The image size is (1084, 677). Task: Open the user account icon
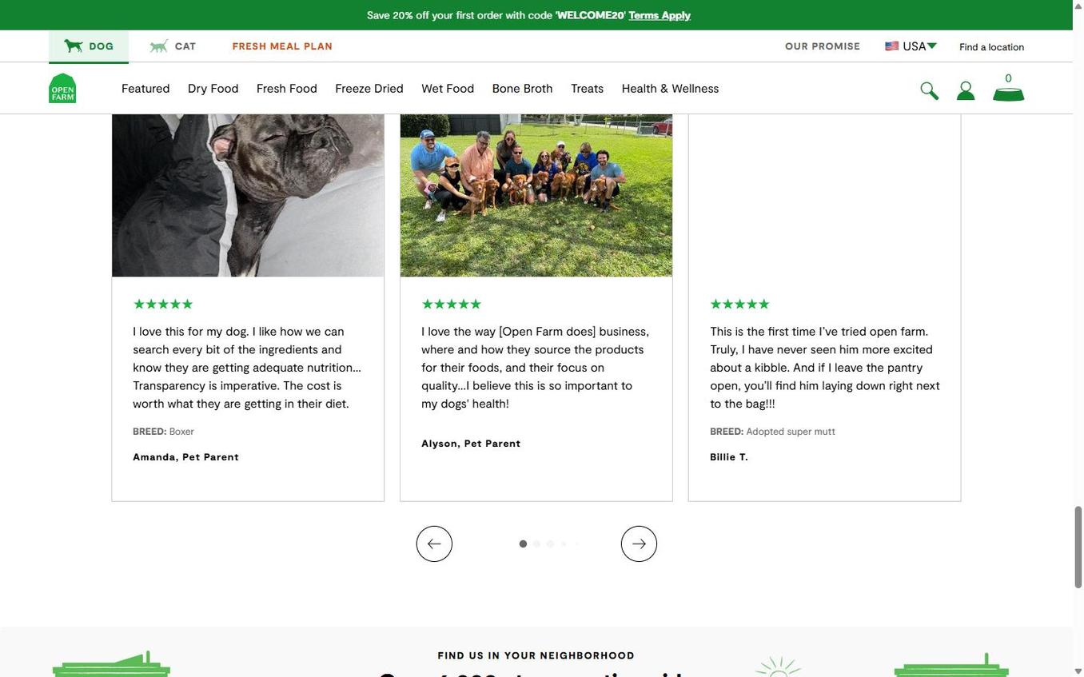click(x=966, y=91)
